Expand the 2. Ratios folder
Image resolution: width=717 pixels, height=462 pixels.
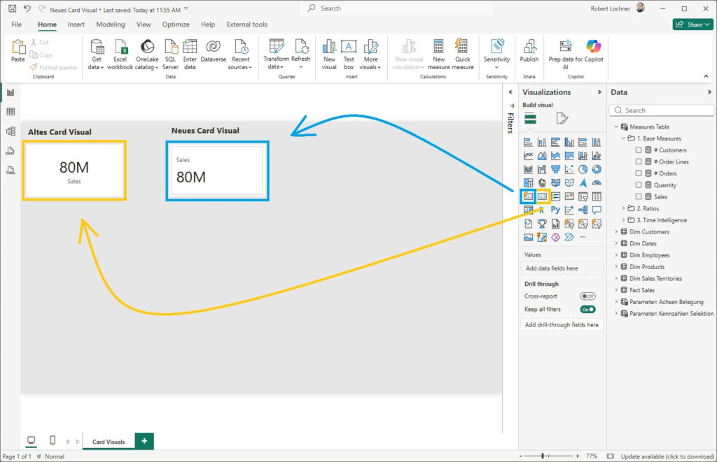(x=623, y=208)
